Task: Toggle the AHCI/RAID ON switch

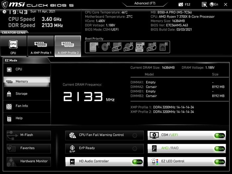Action: coord(220,149)
